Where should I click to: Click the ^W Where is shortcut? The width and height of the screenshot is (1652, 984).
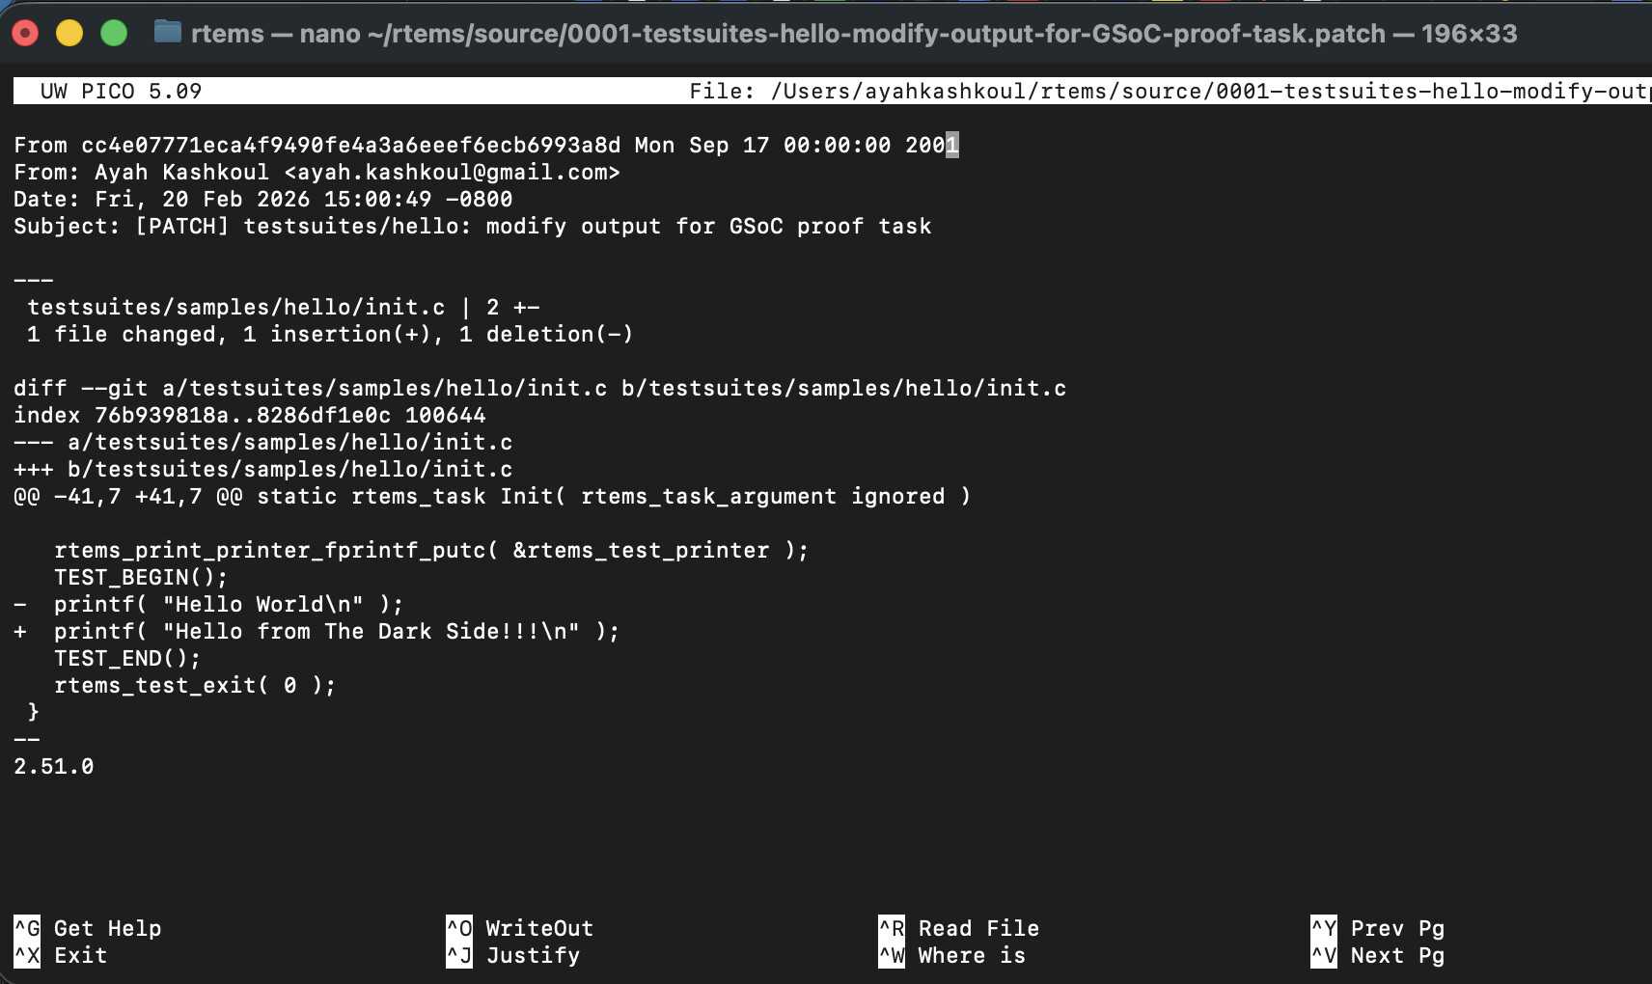tap(951, 955)
